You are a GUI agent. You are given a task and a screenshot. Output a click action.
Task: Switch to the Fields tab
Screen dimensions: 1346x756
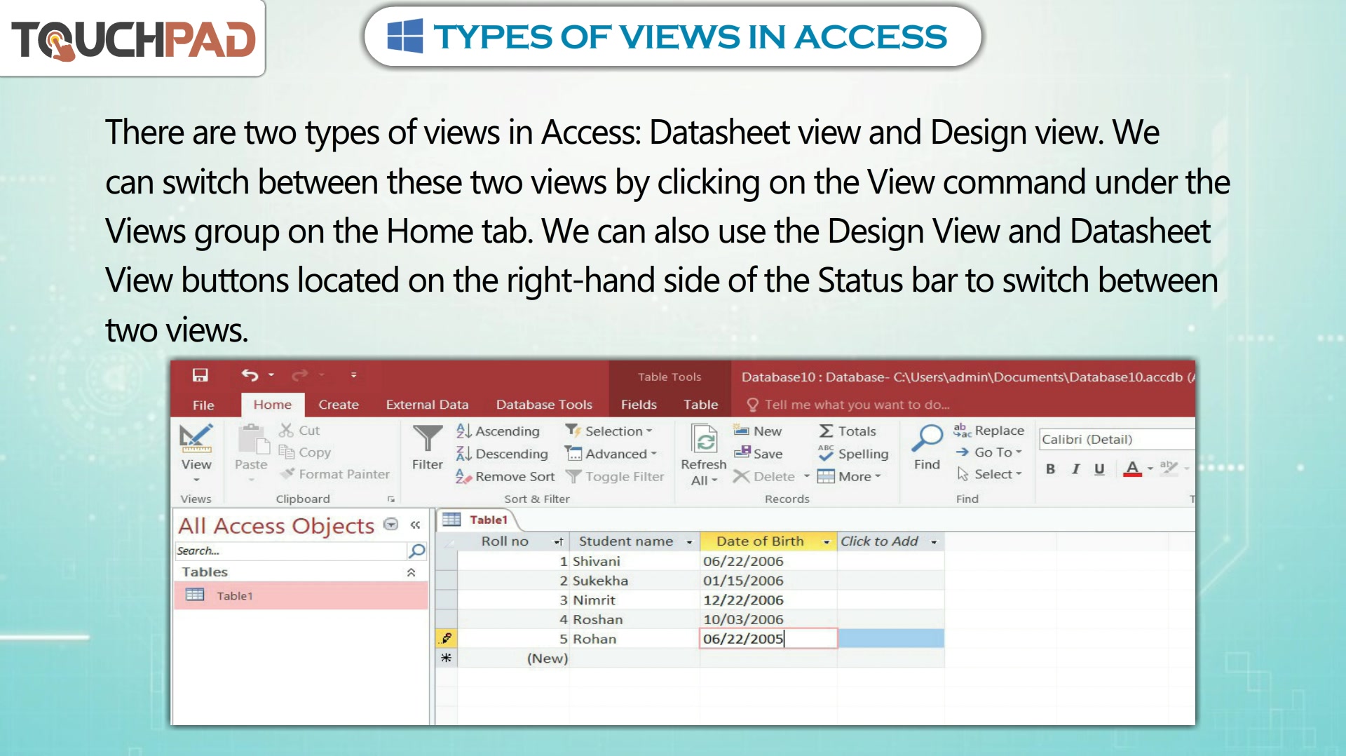click(x=639, y=405)
